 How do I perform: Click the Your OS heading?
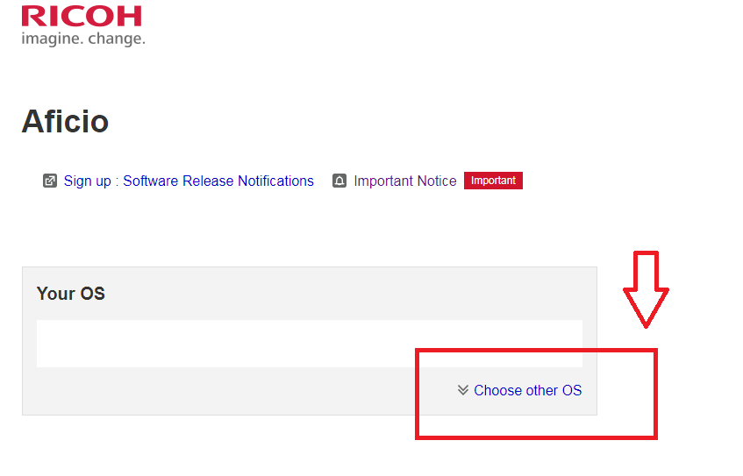tap(70, 293)
